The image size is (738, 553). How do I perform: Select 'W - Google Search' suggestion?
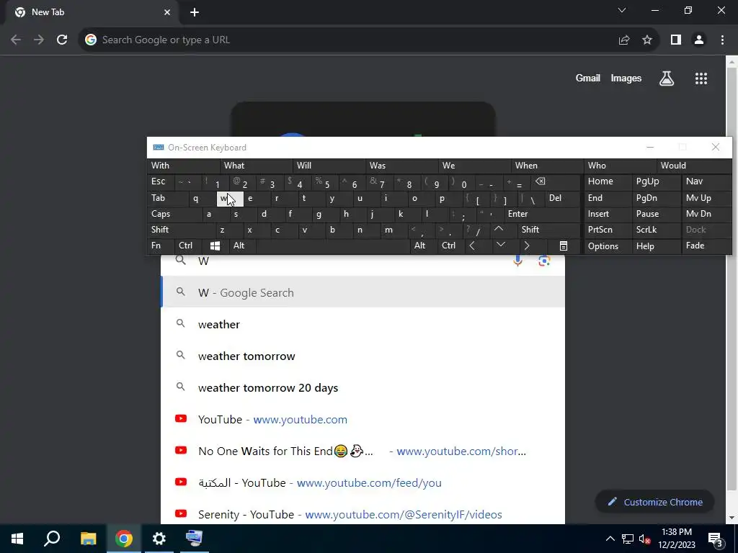(363, 292)
